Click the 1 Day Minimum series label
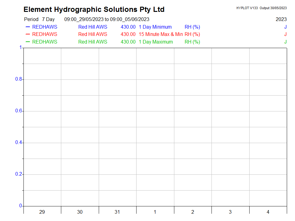 155,27
